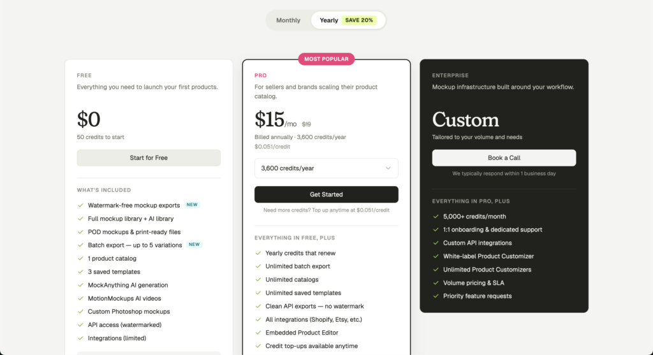653x355 pixels.
Task: Click 'Everything you need to launch' description
Action: click(147, 87)
